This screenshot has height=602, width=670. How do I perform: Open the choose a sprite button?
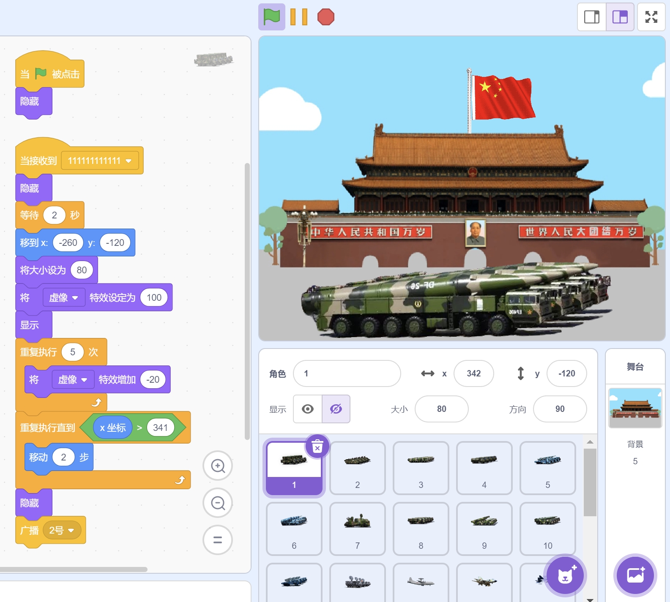565,575
